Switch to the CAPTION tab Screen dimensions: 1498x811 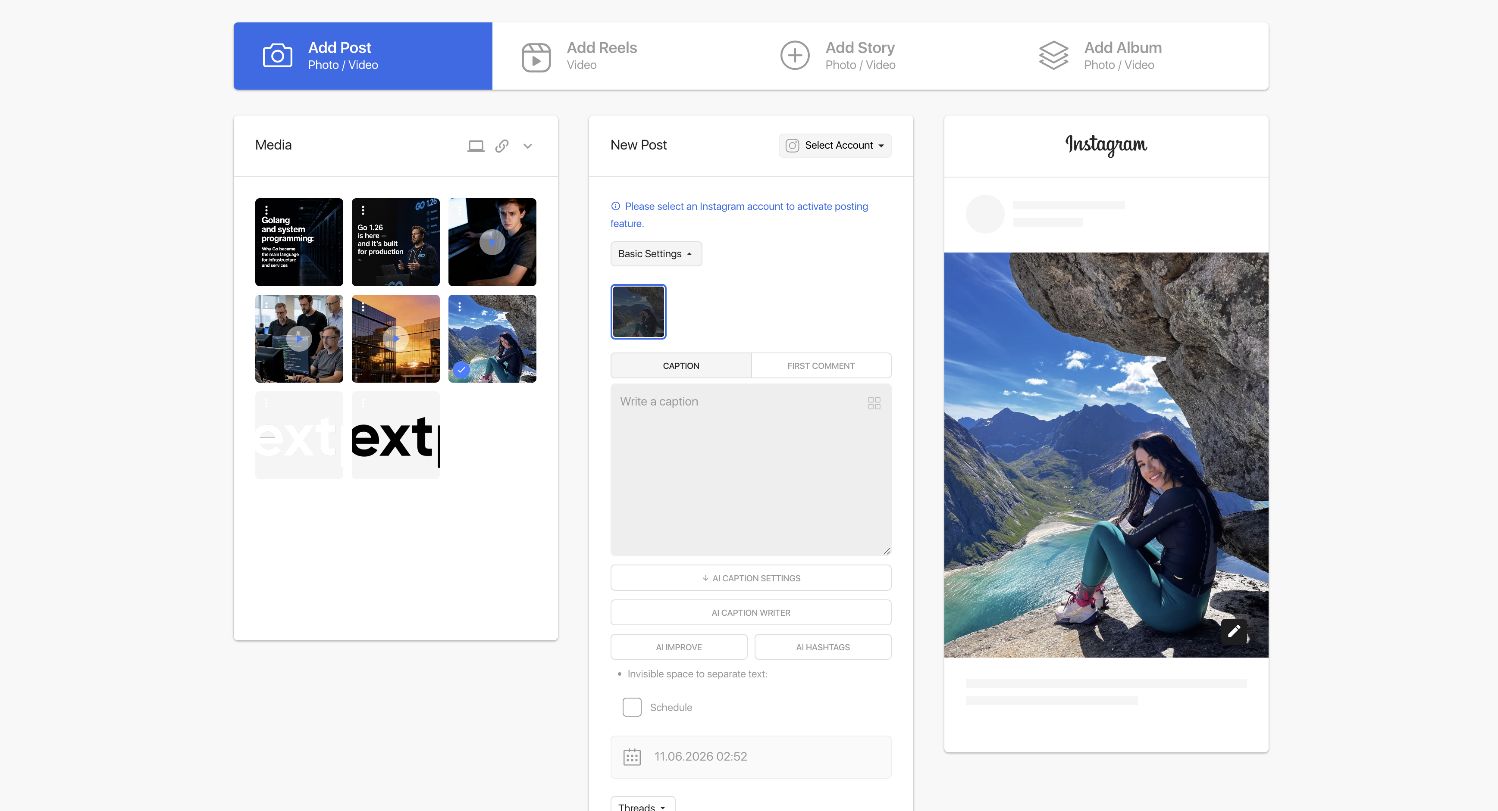click(x=681, y=365)
